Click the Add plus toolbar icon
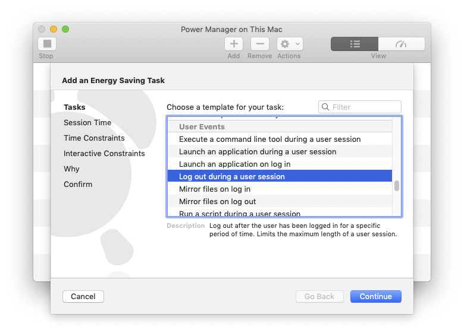 click(234, 44)
